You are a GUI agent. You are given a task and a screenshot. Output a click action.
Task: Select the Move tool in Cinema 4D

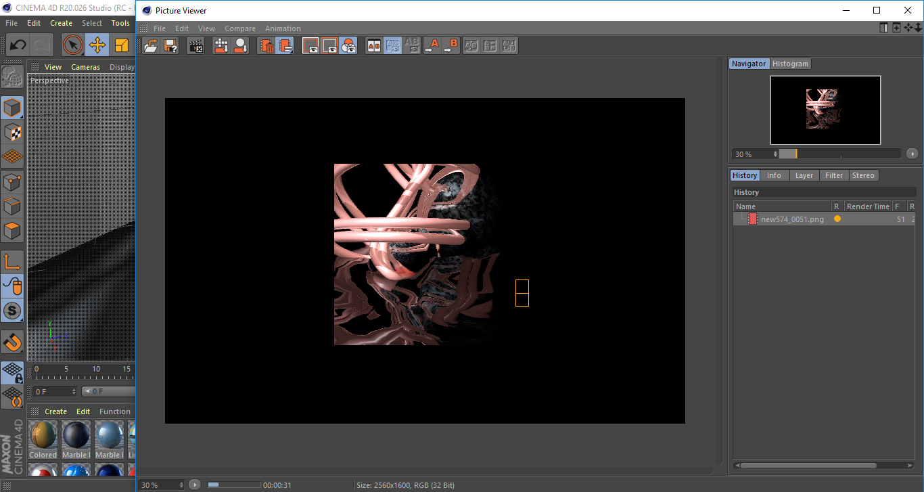click(97, 45)
